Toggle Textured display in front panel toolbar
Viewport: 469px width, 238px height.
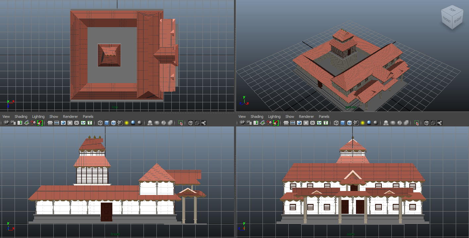pyautogui.click(x=120, y=123)
